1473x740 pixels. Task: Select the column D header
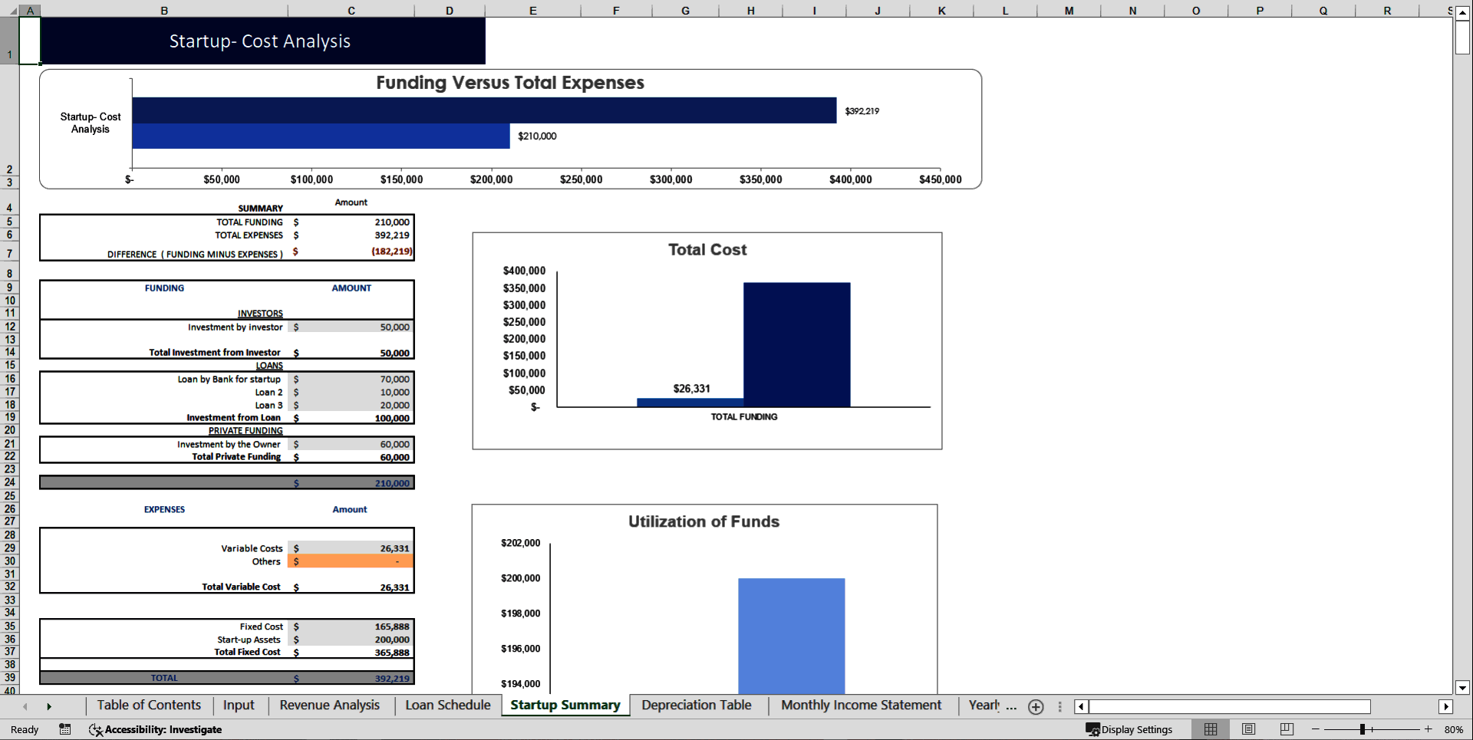coord(449,10)
